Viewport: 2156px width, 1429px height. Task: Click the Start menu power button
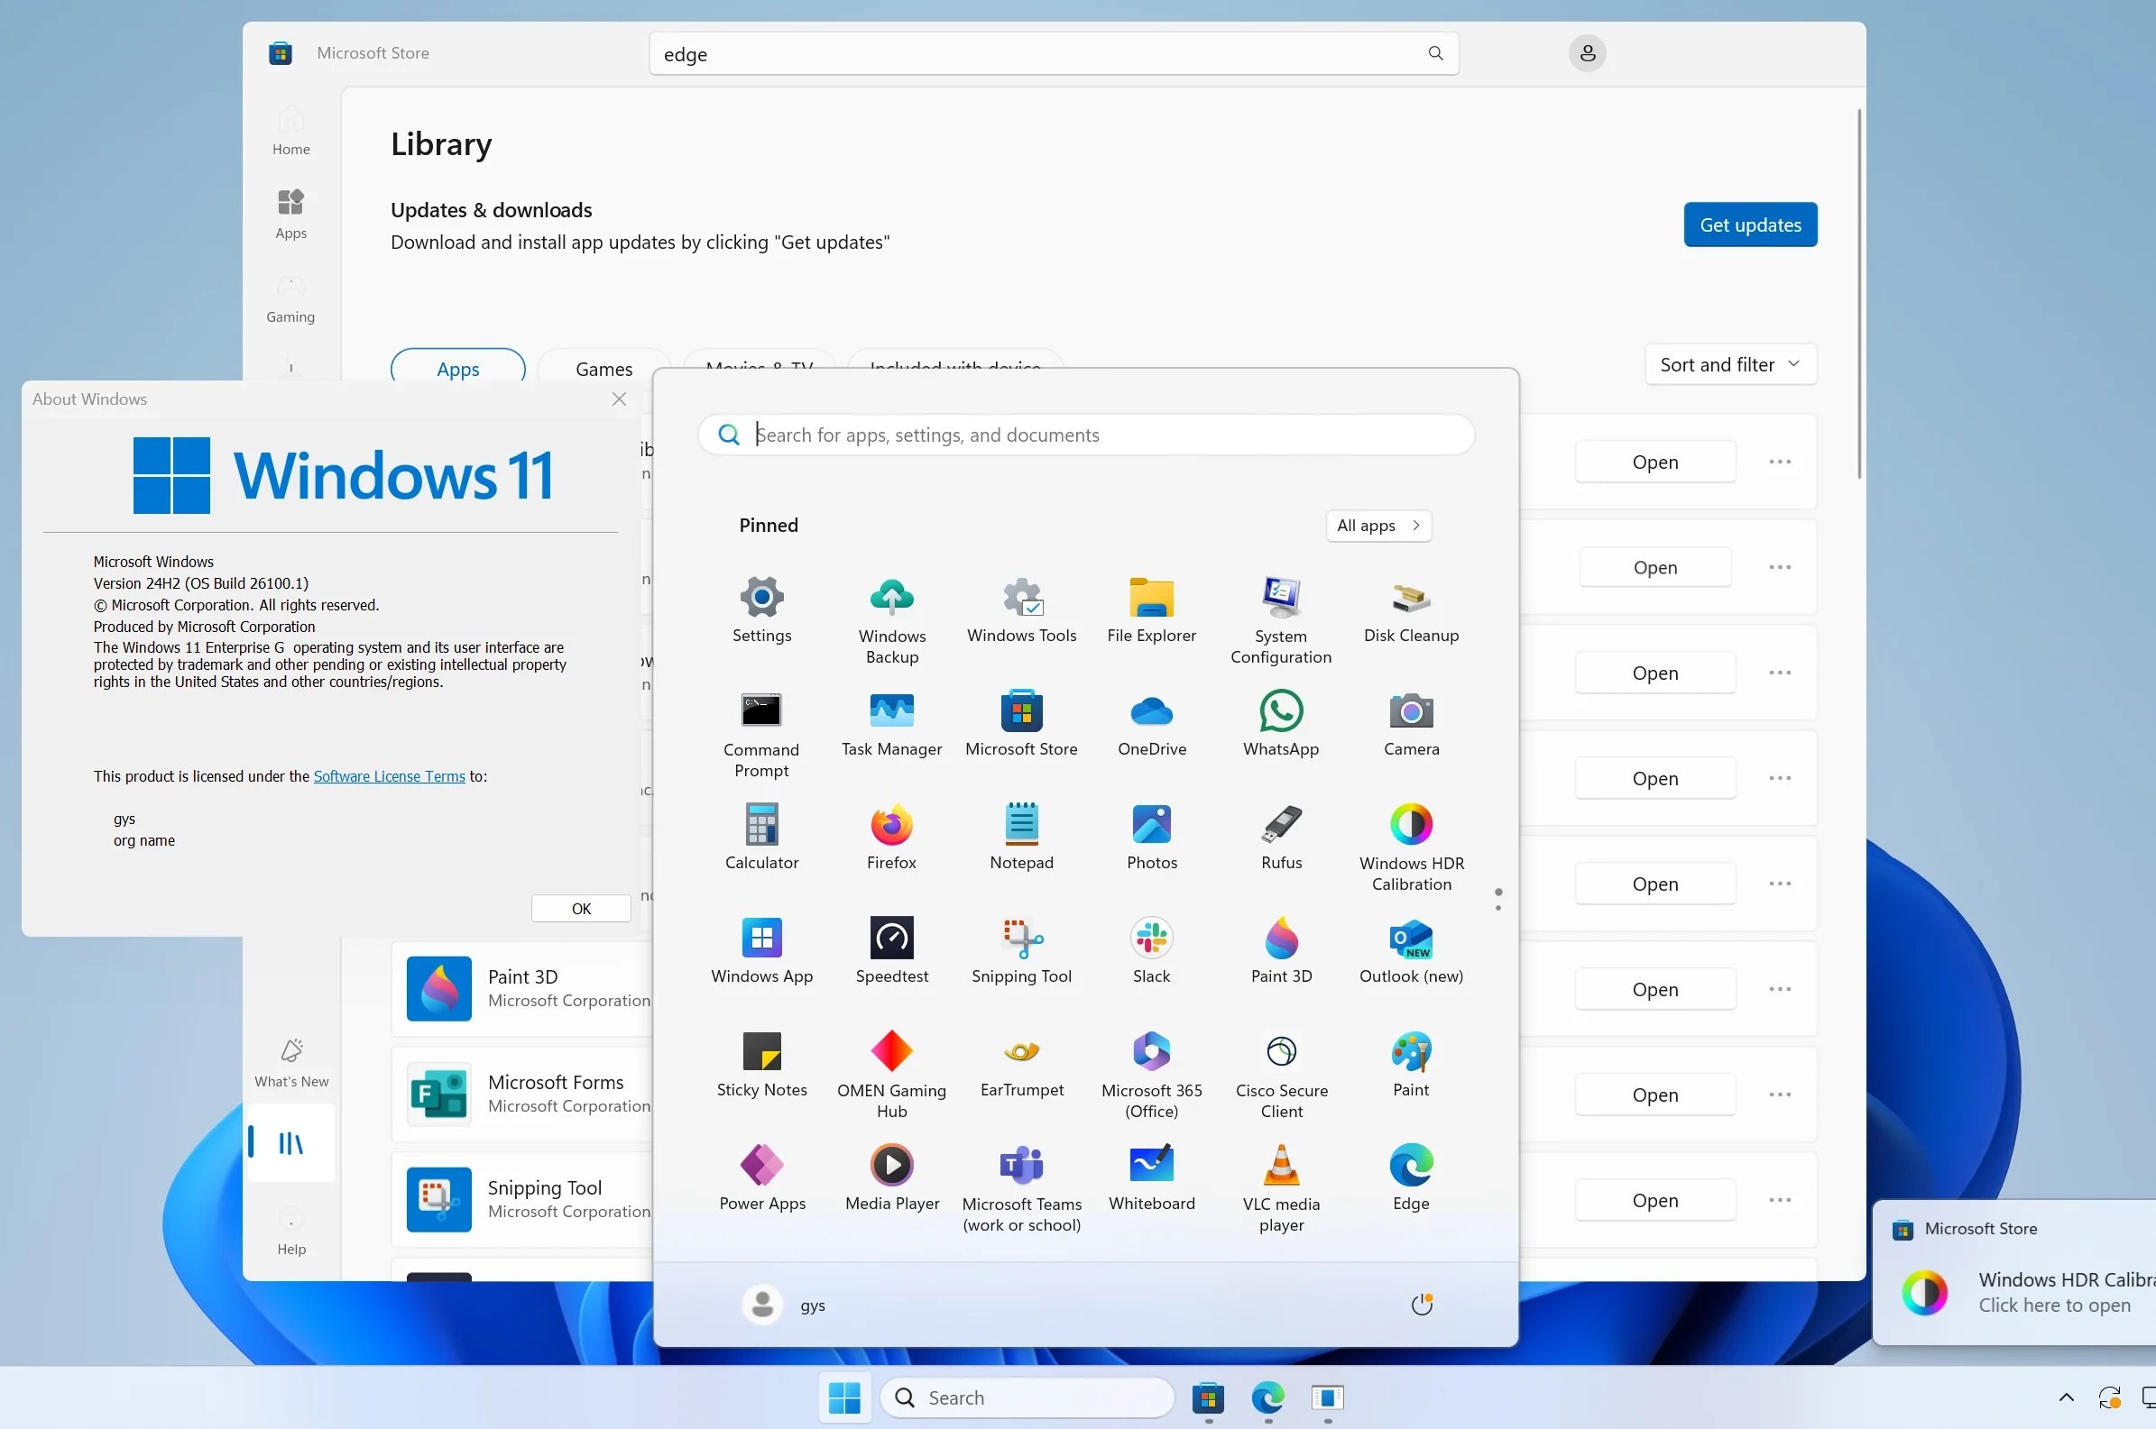(1421, 1305)
